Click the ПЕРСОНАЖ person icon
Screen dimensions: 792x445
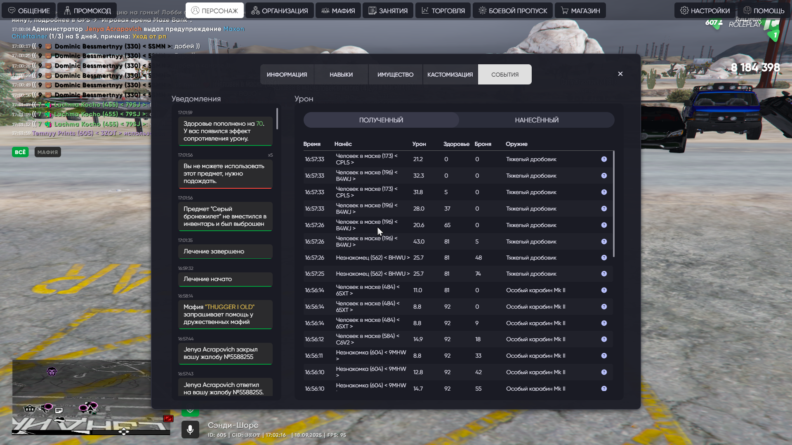point(195,11)
